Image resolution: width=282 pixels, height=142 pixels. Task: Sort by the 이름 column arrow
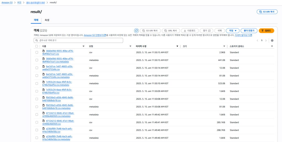(83, 46)
